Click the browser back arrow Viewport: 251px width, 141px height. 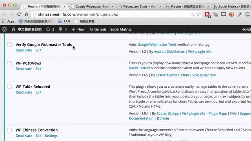click(x=4, y=14)
